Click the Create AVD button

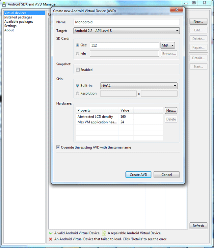[x=138, y=175]
